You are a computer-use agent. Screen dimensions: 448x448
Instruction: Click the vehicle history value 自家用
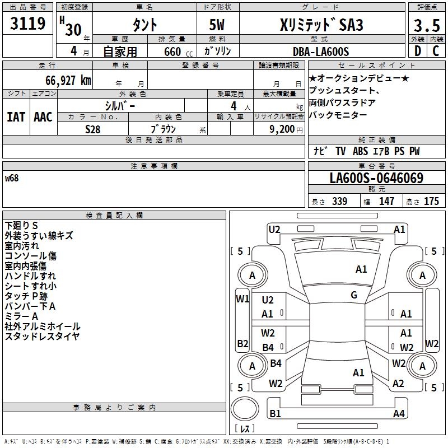click(120, 52)
